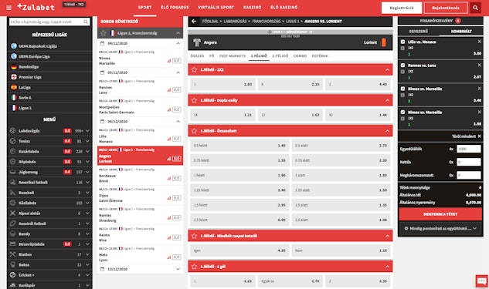Open the live chat icon

[482, 281]
